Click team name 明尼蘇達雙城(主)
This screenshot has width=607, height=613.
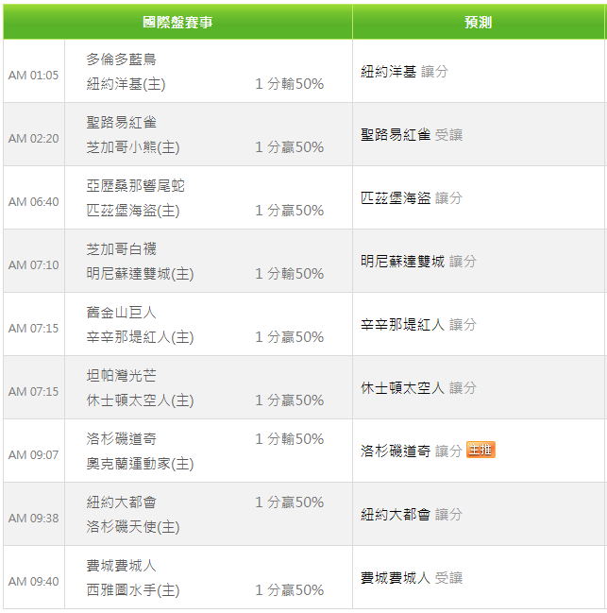(x=140, y=274)
